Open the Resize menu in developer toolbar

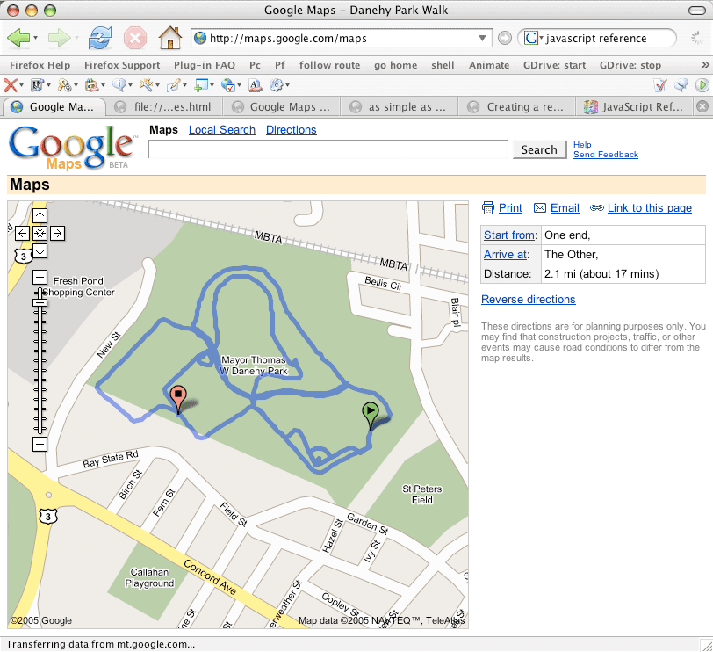205,85
